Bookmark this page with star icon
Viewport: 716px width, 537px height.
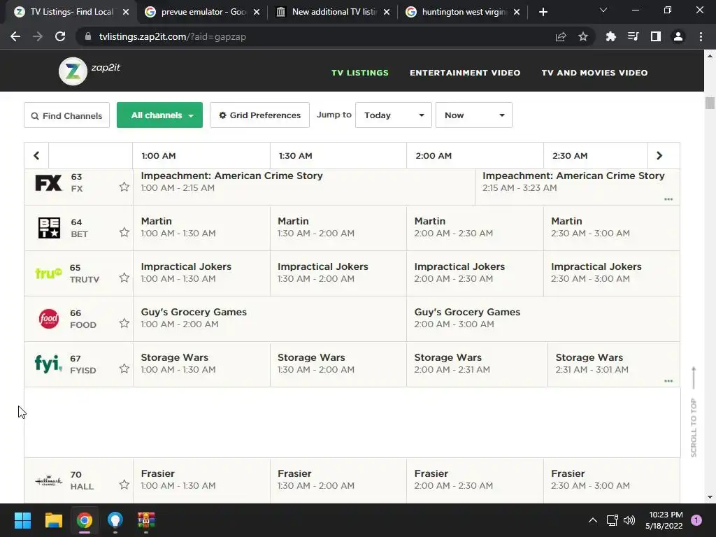(x=583, y=36)
